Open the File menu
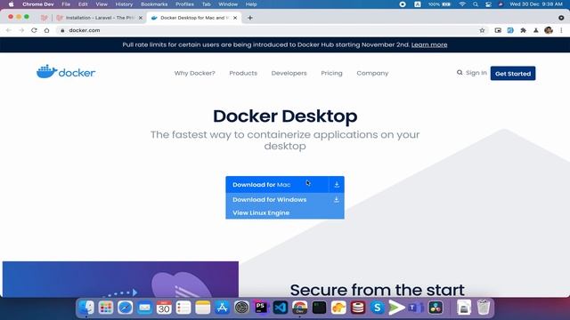The width and height of the screenshot is (570, 320). pos(66,4)
